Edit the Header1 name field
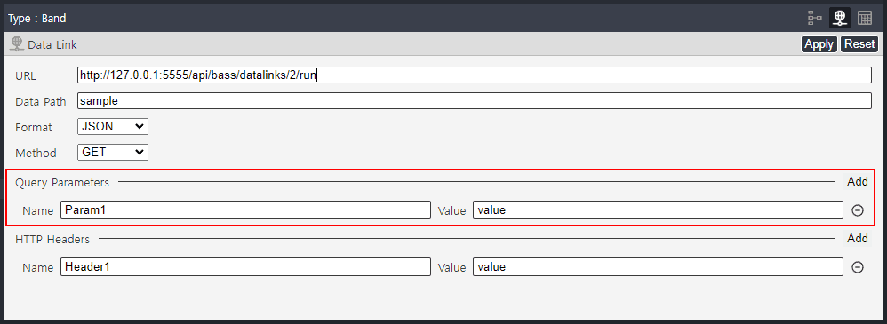The width and height of the screenshot is (887, 324). [x=245, y=267]
